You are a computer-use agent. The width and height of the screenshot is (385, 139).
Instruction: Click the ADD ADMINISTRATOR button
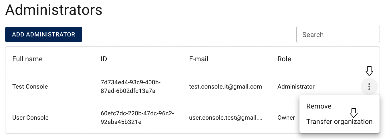tap(43, 34)
